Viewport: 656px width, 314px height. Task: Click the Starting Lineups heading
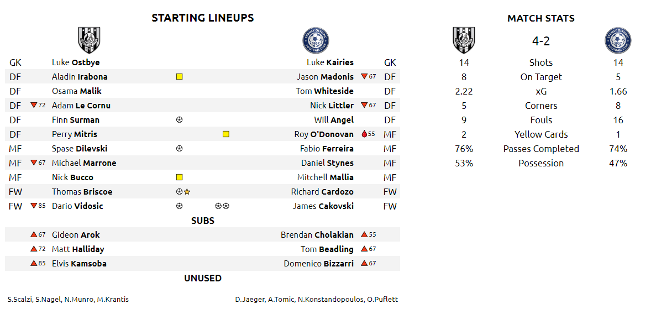203,18
